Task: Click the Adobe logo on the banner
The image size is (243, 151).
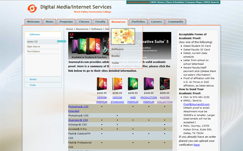Action: tap(71, 35)
